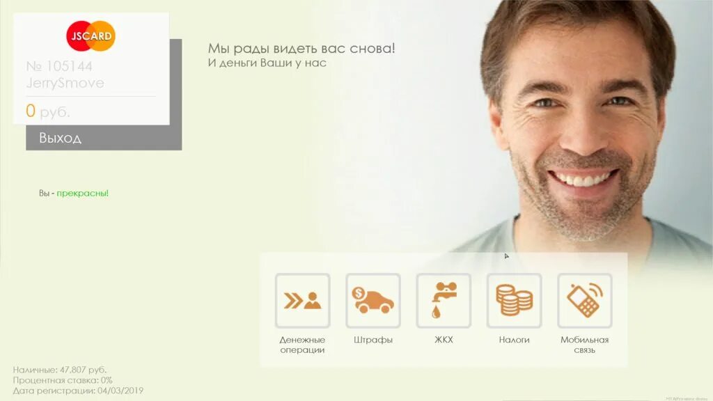Click the Денежные операции label
This screenshot has width=713, height=401.
pos(302,345)
